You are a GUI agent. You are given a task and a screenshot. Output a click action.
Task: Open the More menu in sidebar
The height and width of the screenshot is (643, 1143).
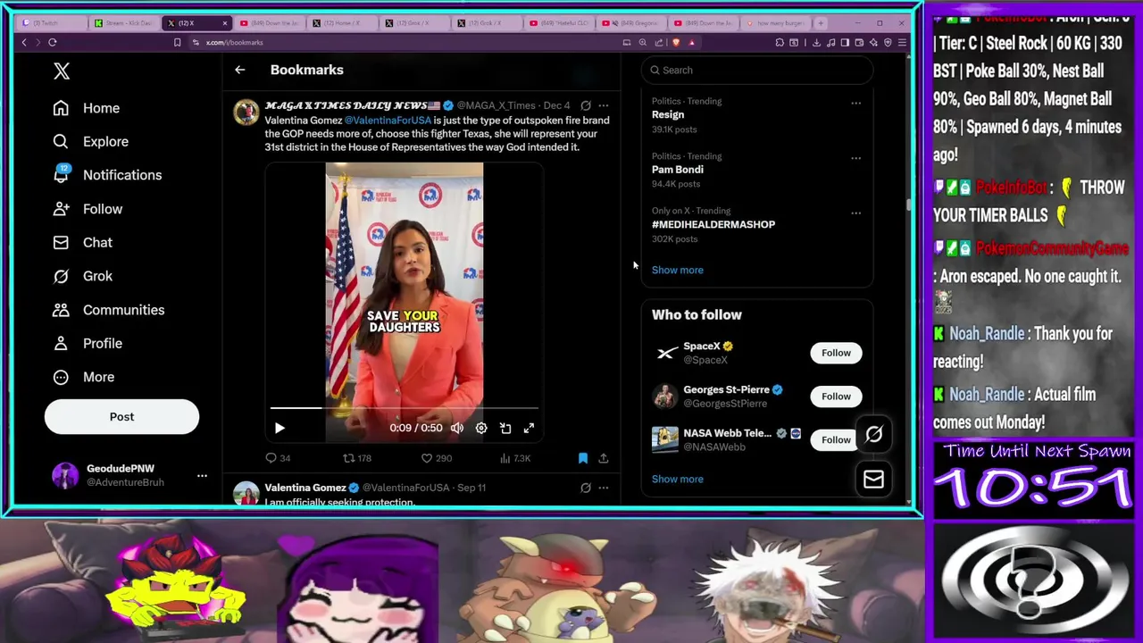[x=83, y=377]
